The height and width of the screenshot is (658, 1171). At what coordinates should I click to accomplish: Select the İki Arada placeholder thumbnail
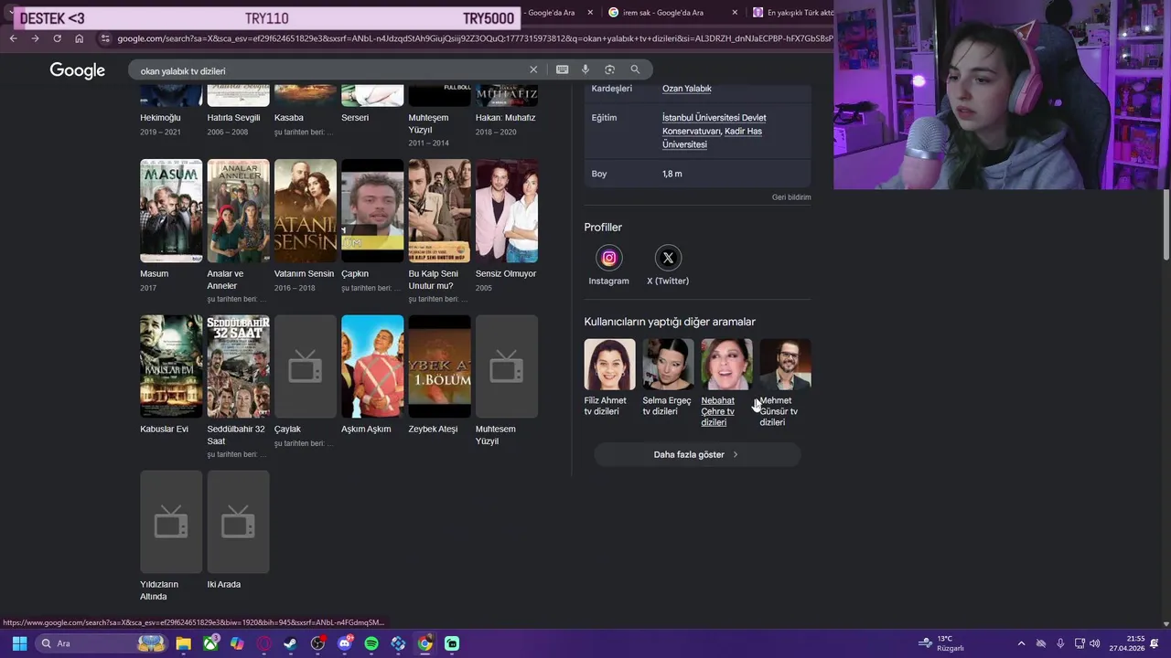[238, 522]
